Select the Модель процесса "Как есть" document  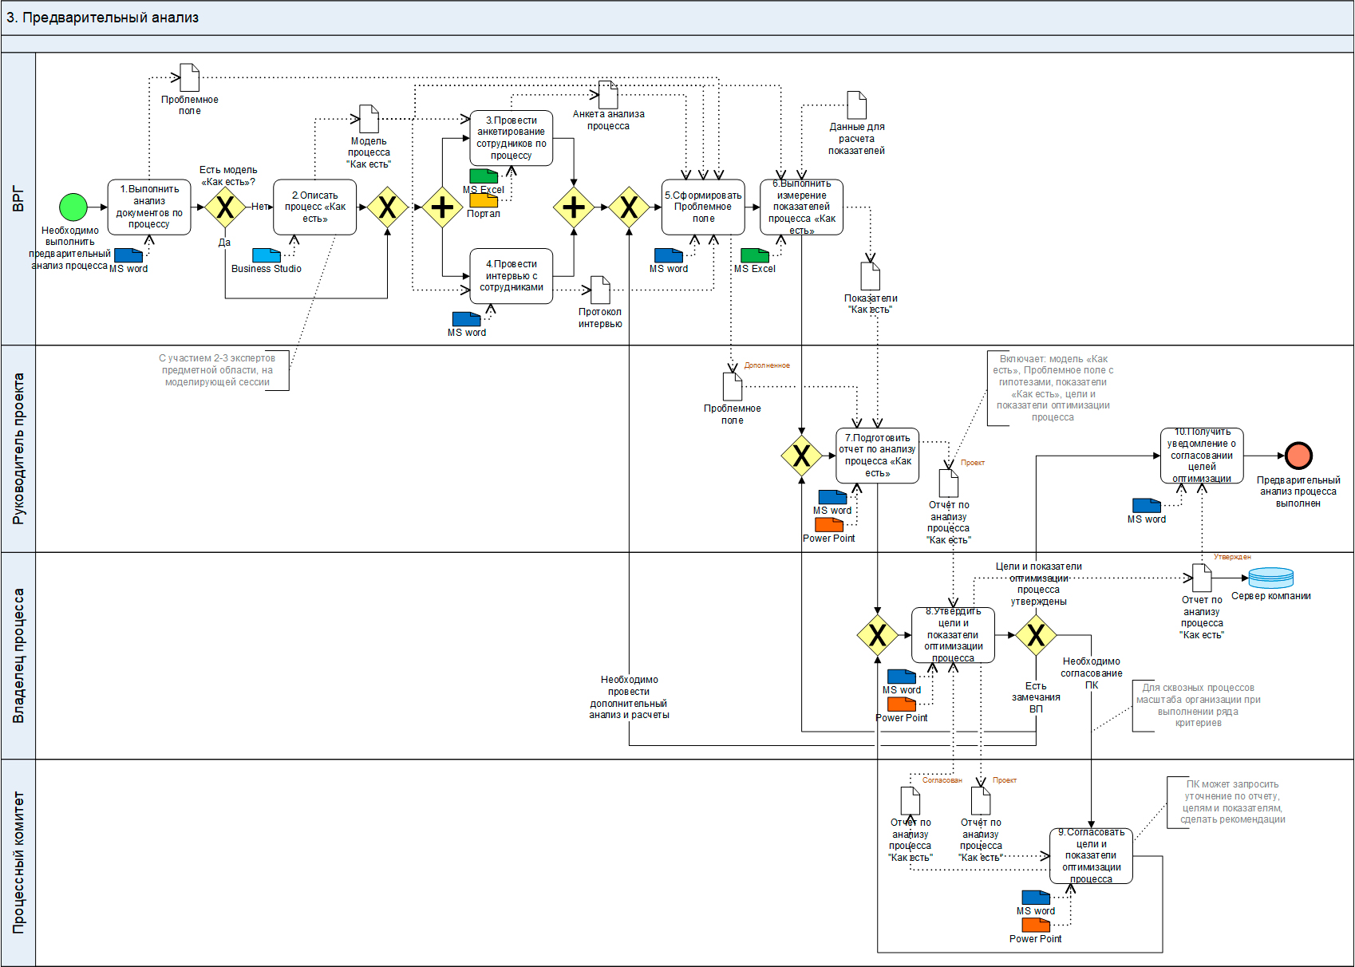tap(369, 119)
